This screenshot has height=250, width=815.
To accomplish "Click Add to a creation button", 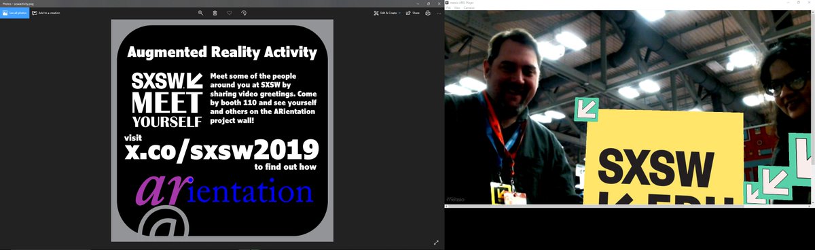I will (47, 13).
